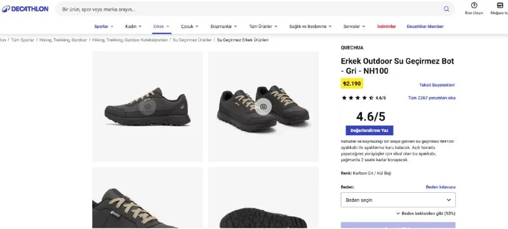This screenshot has height=229, width=508.
Task: Open Sporlar dropdown menu
Action: 104,27
